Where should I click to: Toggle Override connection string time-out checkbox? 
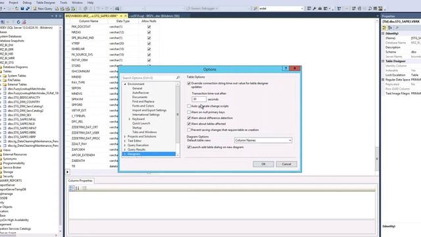coord(189,84)
